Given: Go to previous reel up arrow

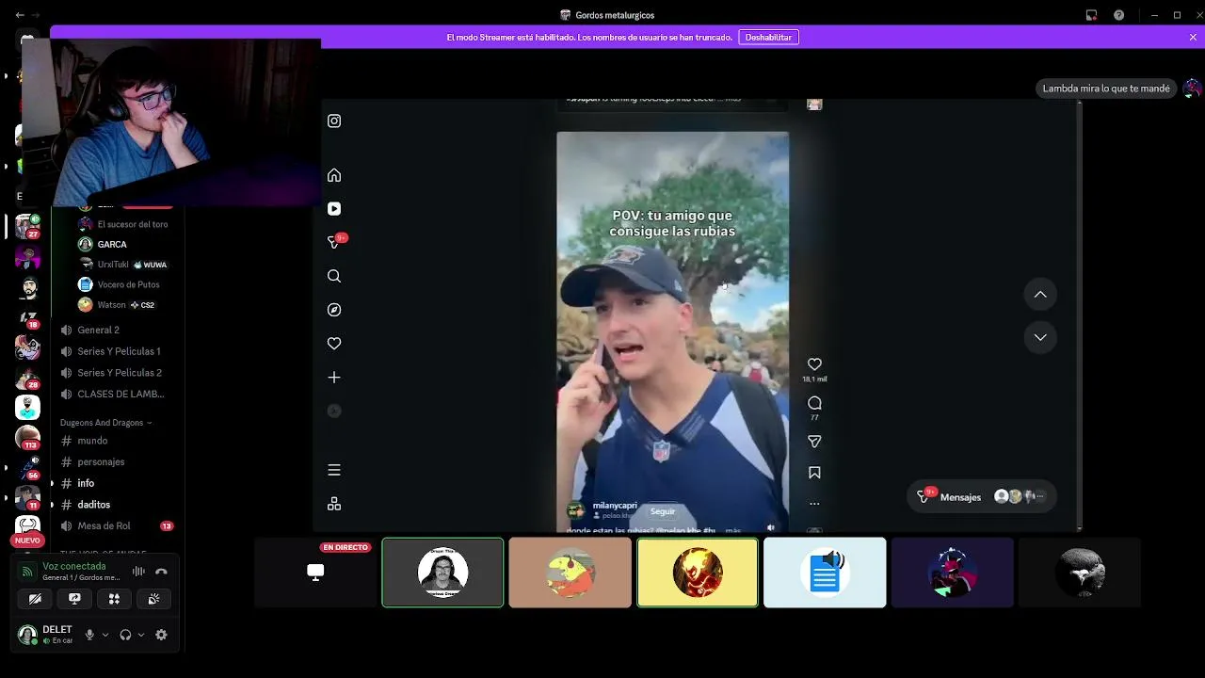Looking at the screenshot, I should pyautogui.click(x=1040, y=295).
